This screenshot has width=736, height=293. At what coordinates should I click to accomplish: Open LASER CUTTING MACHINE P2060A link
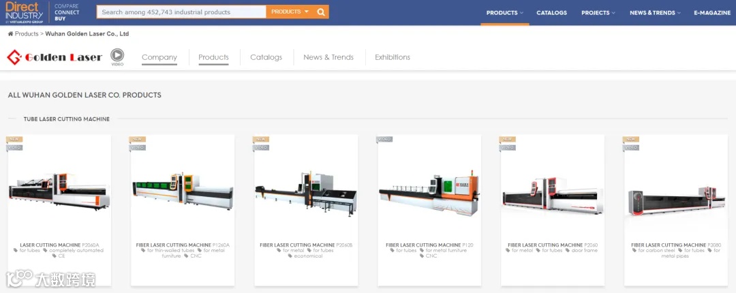59,245
